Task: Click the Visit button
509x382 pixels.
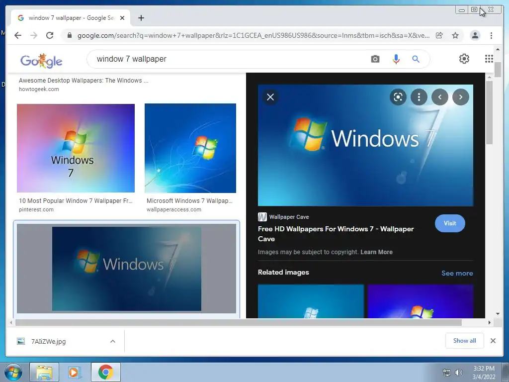Action: 450,223
